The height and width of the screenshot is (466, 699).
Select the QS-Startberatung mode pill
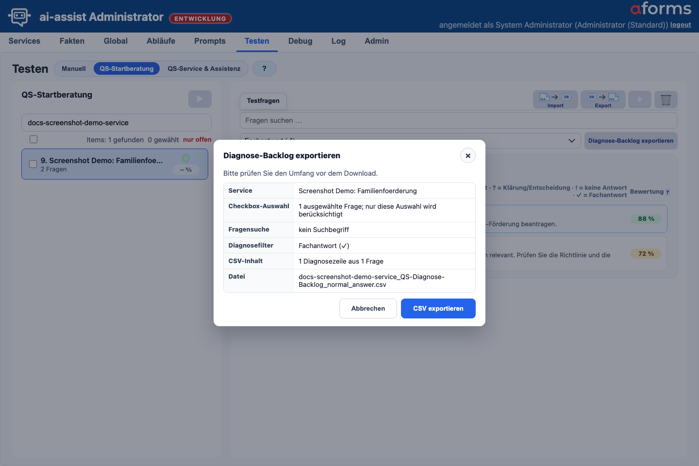pos(127,68)
